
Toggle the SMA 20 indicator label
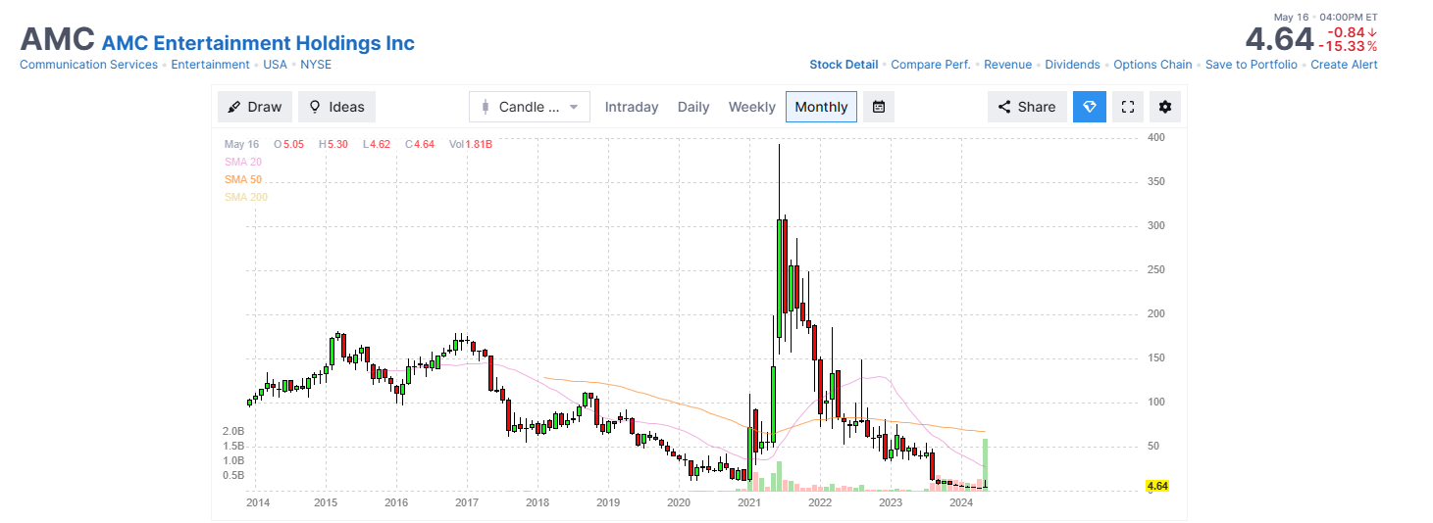point(243,162)
